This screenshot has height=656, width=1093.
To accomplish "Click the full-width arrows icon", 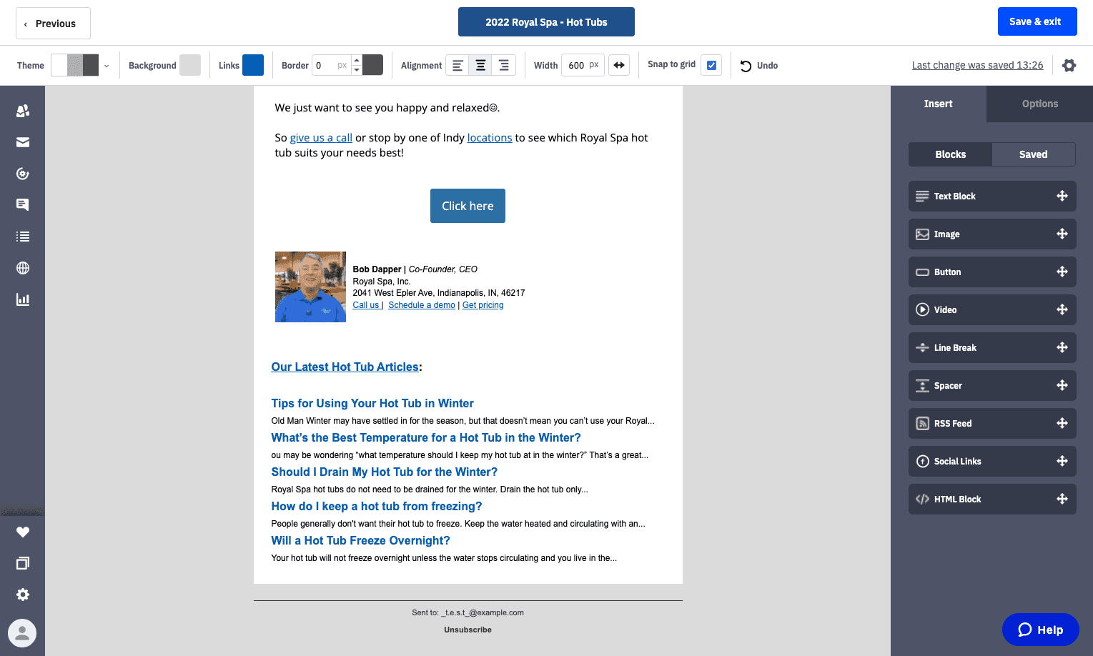I will point(619,65).
